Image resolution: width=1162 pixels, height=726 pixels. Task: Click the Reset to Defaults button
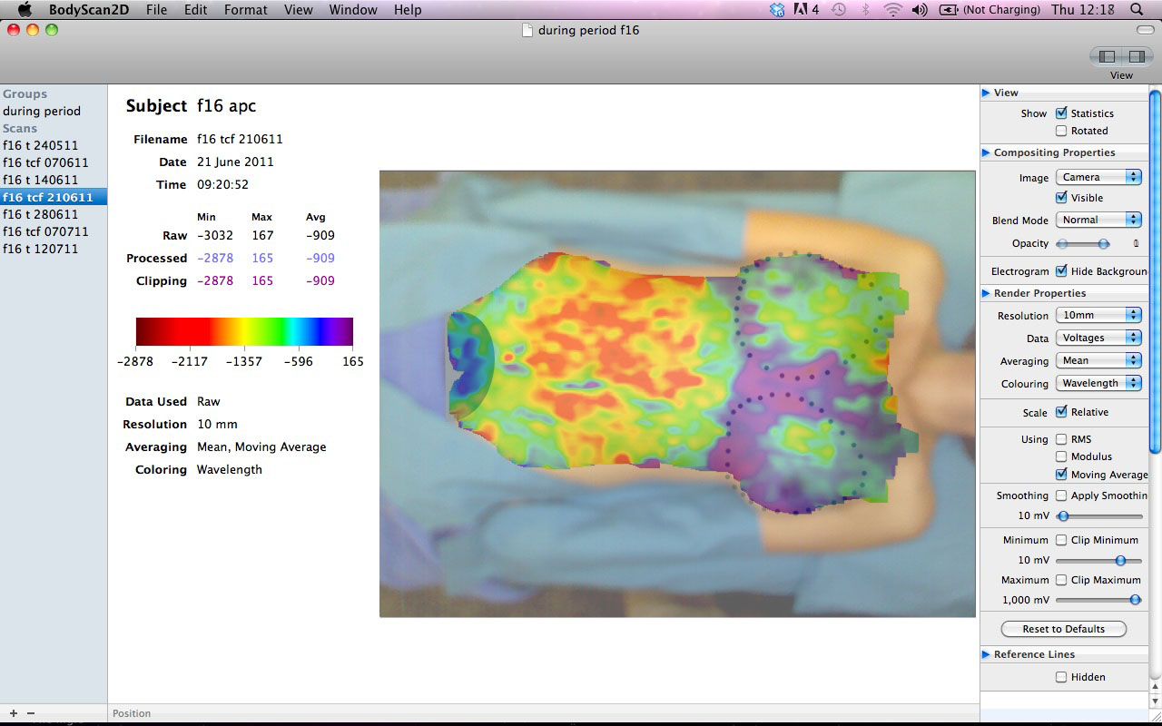(1062, 628)
